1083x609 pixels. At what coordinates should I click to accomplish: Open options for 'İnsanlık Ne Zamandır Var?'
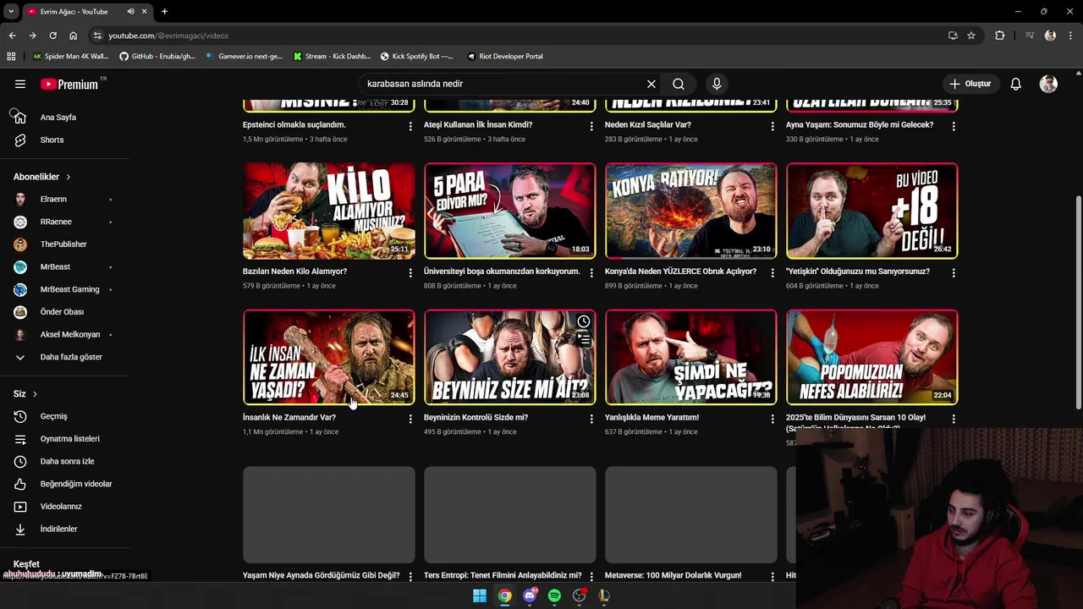[410, 419]
